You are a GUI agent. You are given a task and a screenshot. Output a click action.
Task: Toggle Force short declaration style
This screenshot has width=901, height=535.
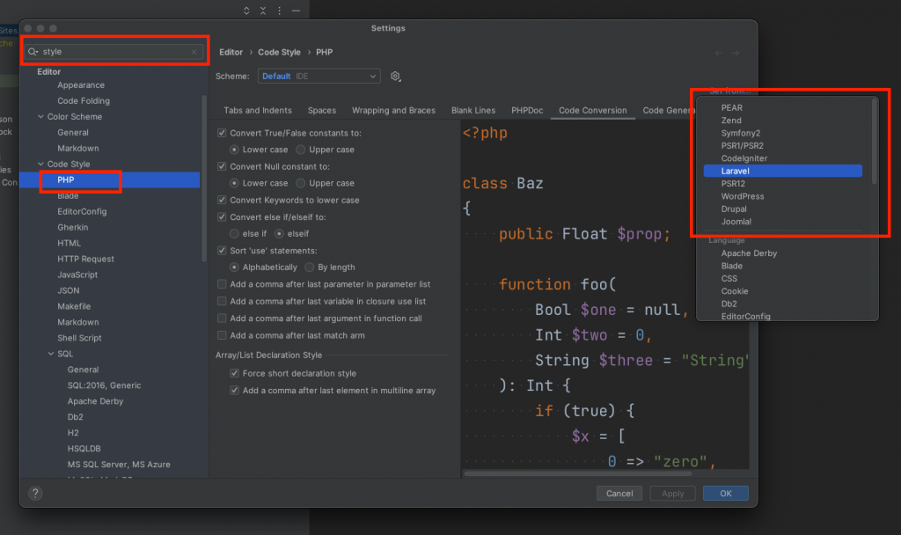click(234, 373)
